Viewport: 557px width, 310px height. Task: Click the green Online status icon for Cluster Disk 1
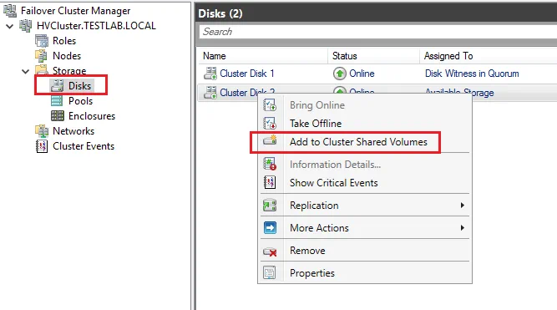point(340,74)
